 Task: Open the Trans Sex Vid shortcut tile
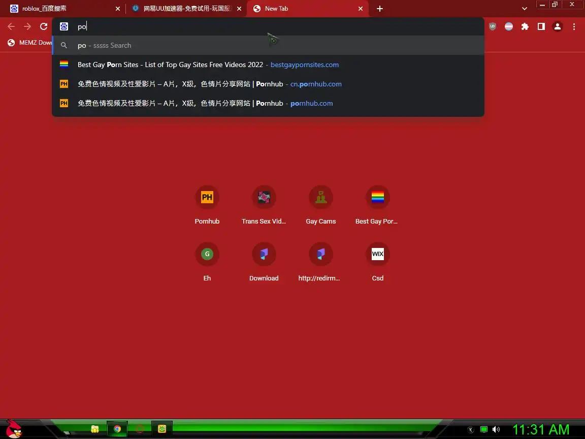pyautogui.click(x=264, y=206)
